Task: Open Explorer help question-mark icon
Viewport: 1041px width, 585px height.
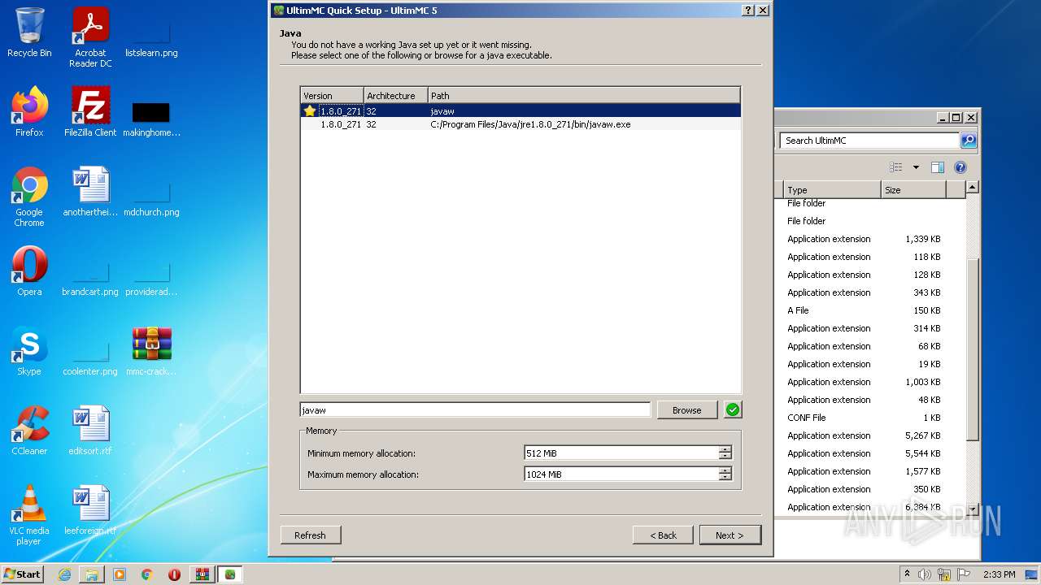Action: point(960,167)
